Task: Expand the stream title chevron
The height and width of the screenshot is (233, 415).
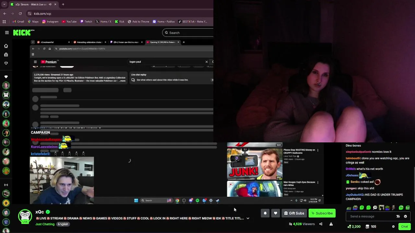Action: tap(248, 218)
